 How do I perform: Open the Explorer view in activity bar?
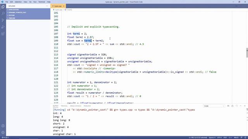(3, 7)
